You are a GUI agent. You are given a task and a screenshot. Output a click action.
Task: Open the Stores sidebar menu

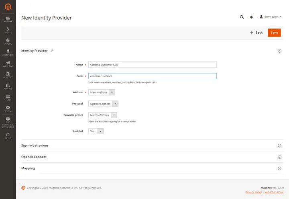(x=8, y=98)
